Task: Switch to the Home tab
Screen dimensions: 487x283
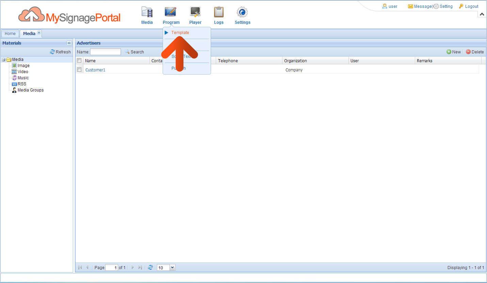Action: (10, 34)
